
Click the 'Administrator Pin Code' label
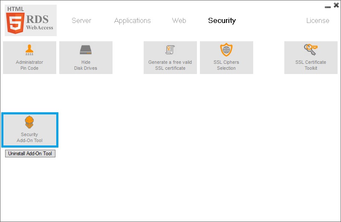(x=29, y=65)
